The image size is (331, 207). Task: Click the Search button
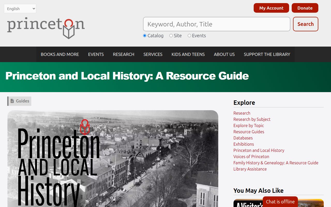[x=305, y=24]
